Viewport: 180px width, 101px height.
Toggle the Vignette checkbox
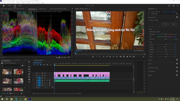(177, 75)
